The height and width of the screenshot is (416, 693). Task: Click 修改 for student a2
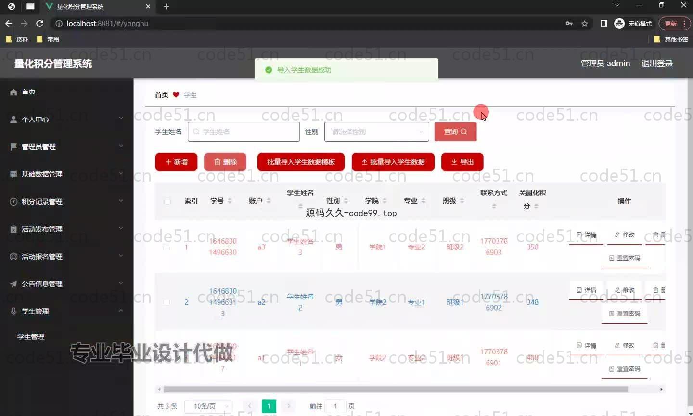(x=624, y=290)
